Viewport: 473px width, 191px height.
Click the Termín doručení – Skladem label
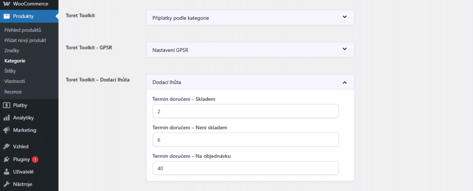click(184, 99)
